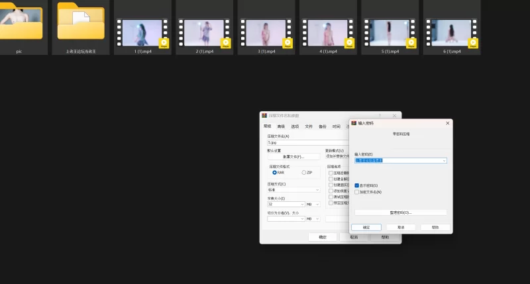Image resolution: width=530 pixels, height=284 pixels.
Task: Select the 4 (1).mp4 video file
Action: click(328, 32)
